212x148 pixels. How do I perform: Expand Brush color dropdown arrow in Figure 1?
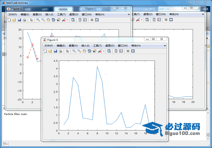click(x=68, y=20)
